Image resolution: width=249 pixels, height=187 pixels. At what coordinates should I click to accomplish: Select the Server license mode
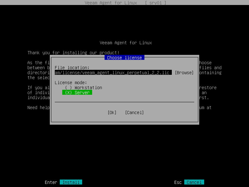coord(77,93)
